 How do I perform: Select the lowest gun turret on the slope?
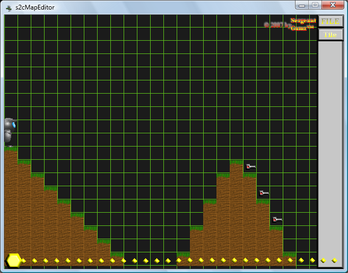point(277,220)
